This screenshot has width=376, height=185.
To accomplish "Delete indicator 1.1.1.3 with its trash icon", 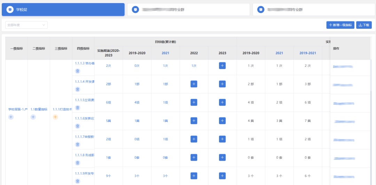I will [x=78, y=71].
